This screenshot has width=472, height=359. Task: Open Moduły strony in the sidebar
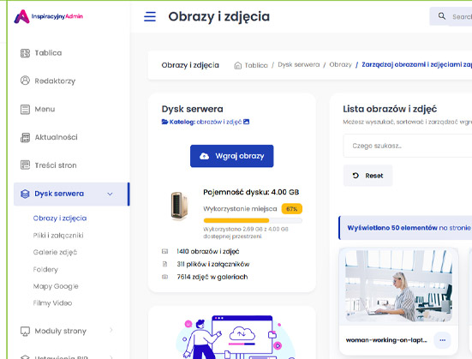pyautogui.click(x=61, y=331)
